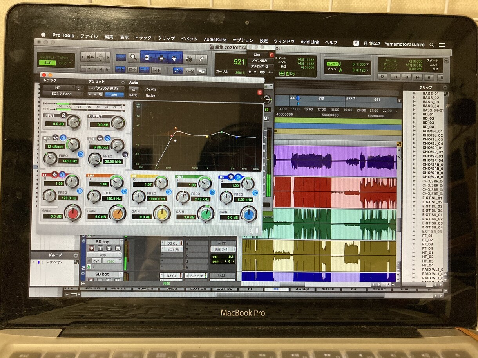Click Go to End transport button
The width and height of the screenshot is (478, 358).
coord(429,77)
